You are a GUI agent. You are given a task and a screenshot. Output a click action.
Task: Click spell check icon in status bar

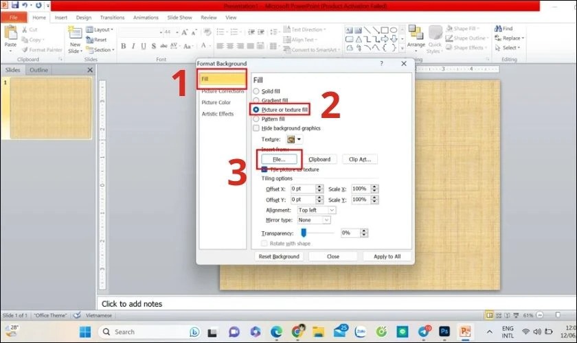click(x=76, y=315)
